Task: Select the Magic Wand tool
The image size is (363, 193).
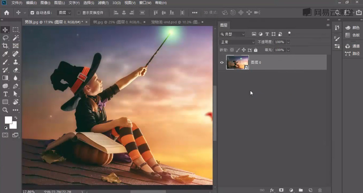Action: 16,38
